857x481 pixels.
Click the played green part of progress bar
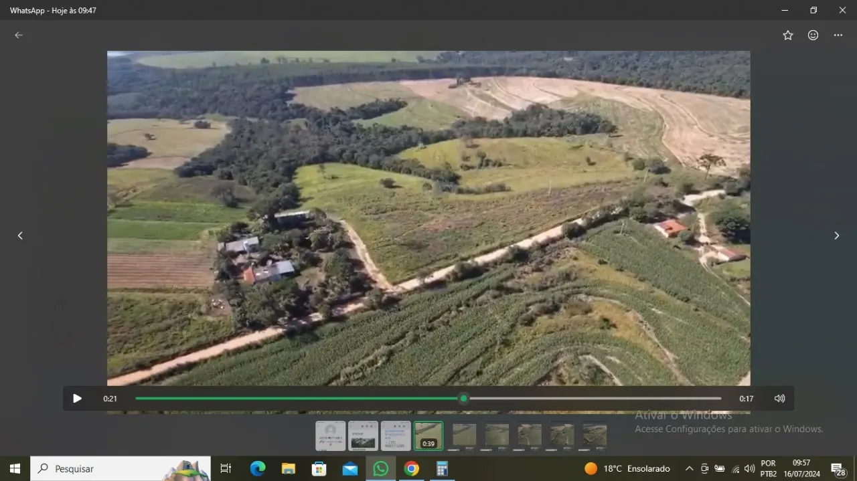click(x=297, y=399)
